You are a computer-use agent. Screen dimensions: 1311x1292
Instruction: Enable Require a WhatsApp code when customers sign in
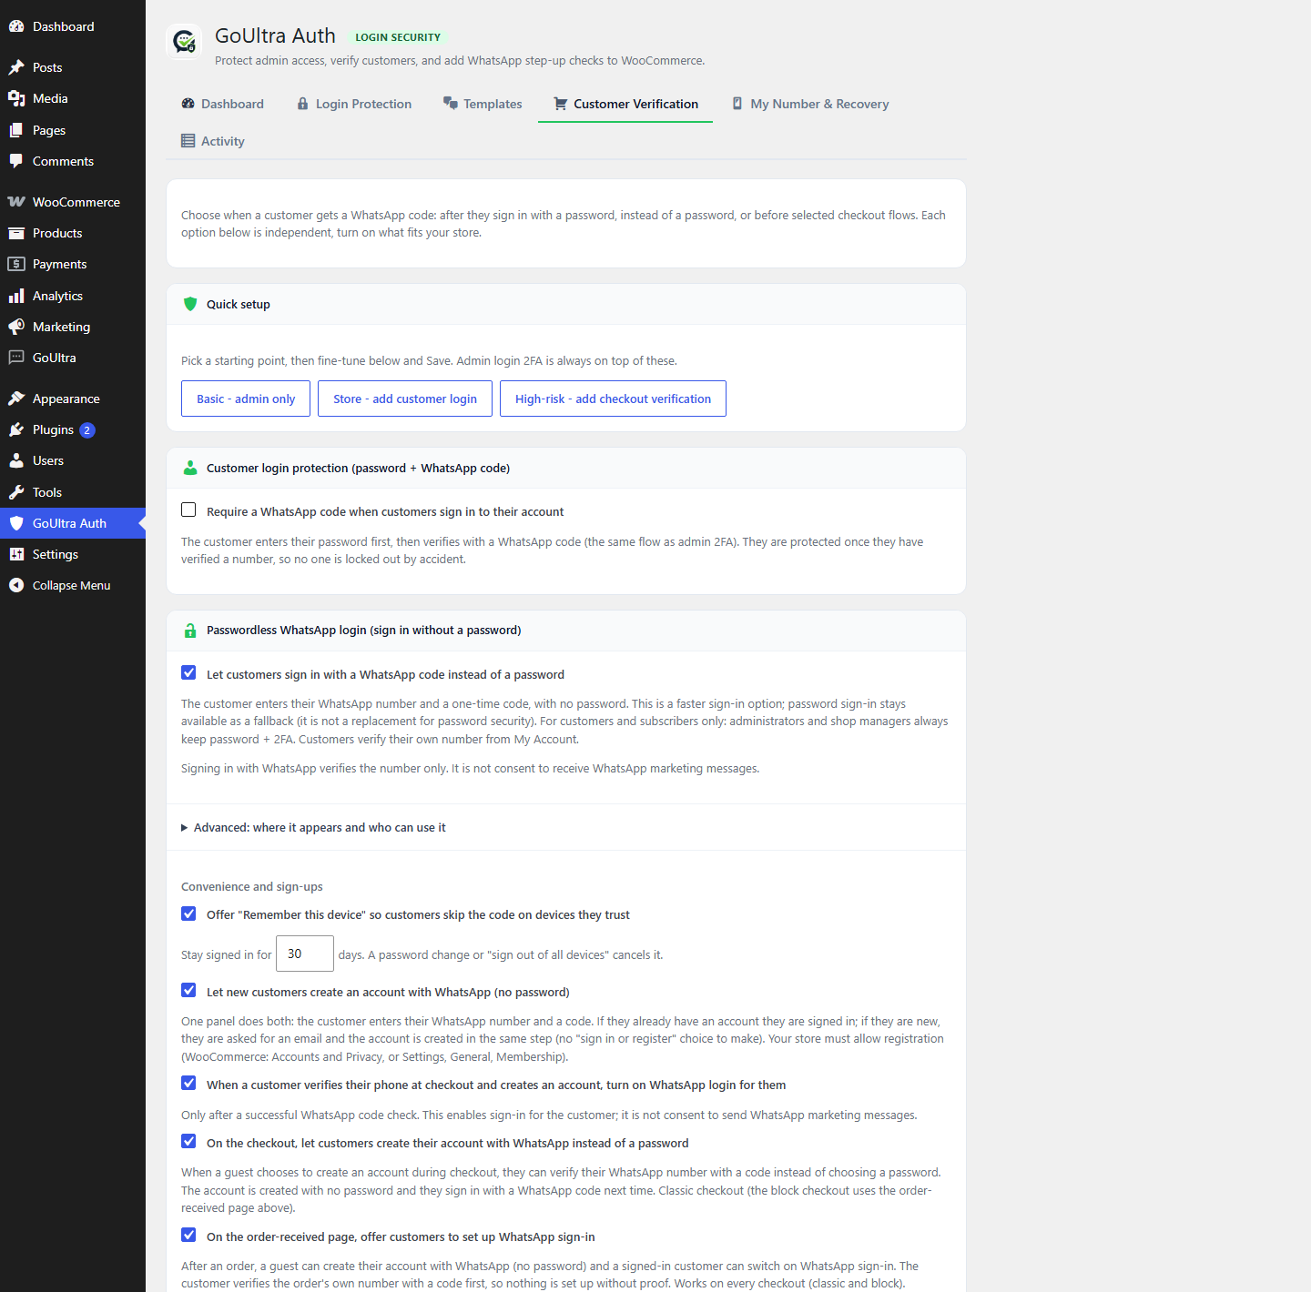click(188, 510)
